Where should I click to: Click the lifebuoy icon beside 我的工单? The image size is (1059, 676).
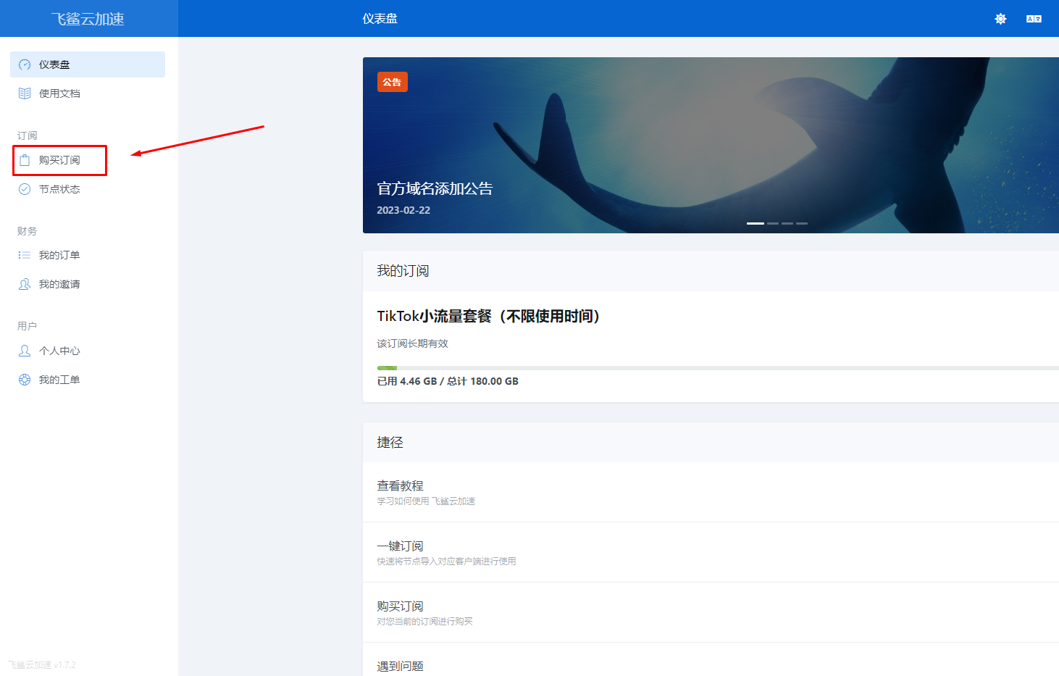[x=25, y=380]
